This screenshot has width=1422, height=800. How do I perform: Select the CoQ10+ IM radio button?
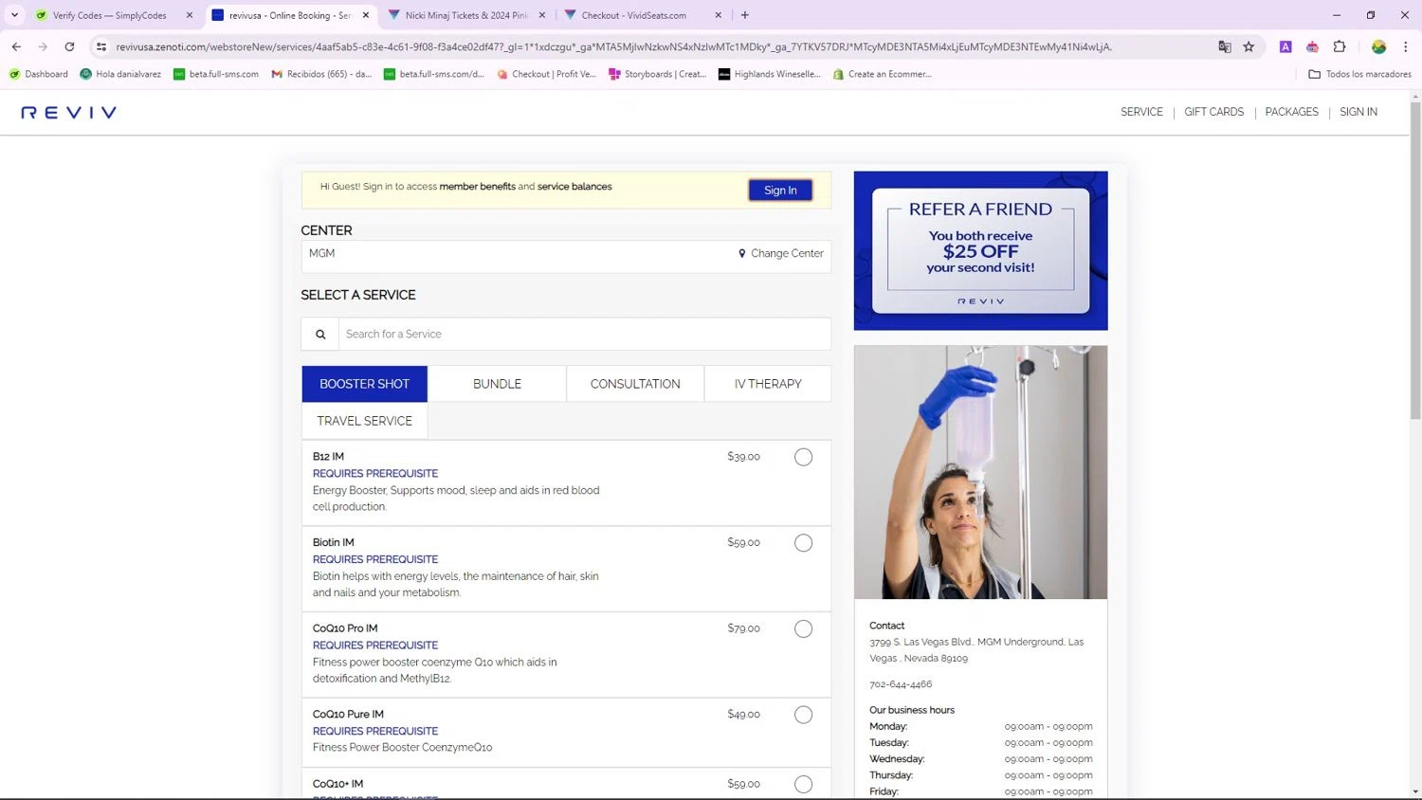pos(803,784)
